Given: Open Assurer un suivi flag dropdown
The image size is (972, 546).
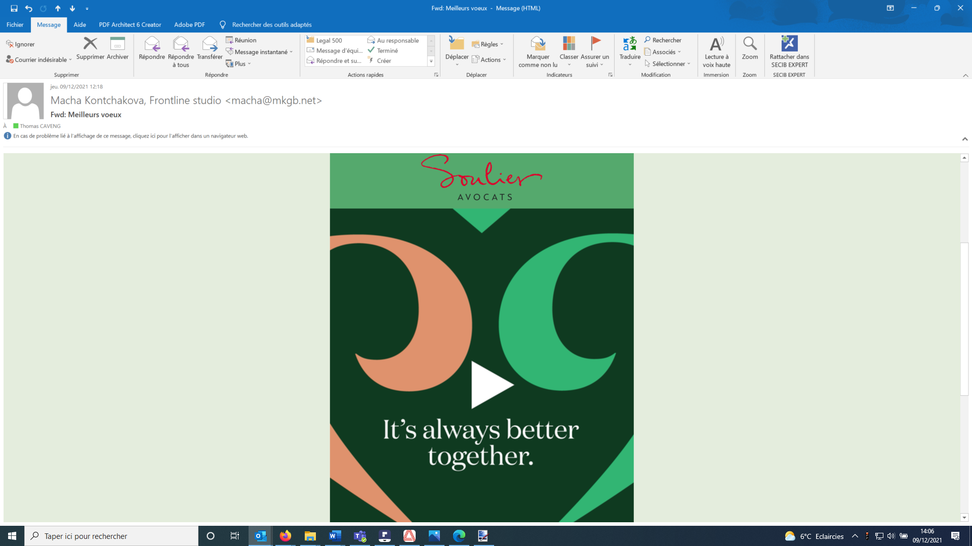Looking at the screenshot, I should (595, 52).
